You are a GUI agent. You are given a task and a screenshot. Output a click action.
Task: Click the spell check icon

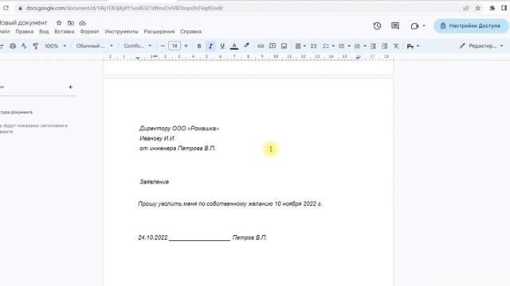tap(24, 46)
